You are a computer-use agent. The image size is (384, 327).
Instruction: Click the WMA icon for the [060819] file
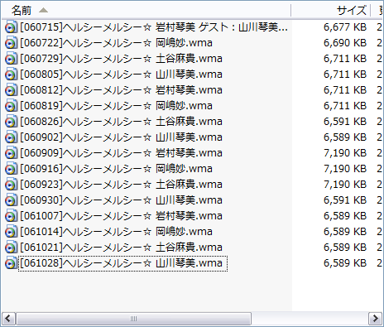[11, 106]
